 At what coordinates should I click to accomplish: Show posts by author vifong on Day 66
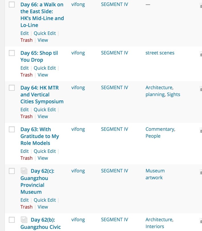click(78, 5)
